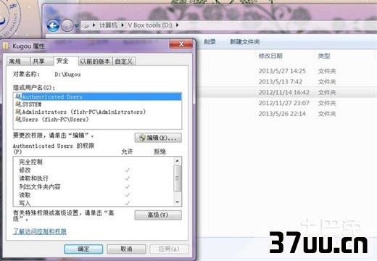Click the 确定 button

click(83, 249)
